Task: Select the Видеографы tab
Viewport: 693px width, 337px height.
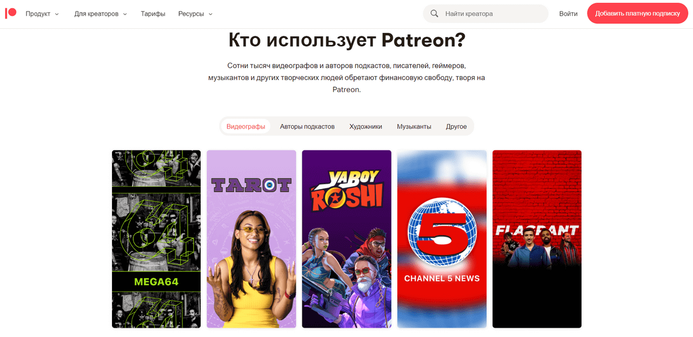Action: pyautogui.click(x=245, y=126)
